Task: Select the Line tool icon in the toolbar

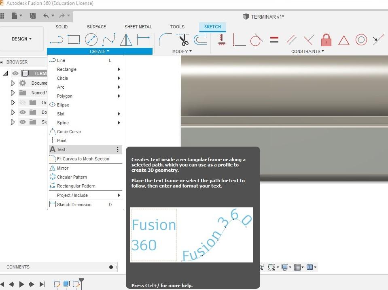Action: (57, 40)
